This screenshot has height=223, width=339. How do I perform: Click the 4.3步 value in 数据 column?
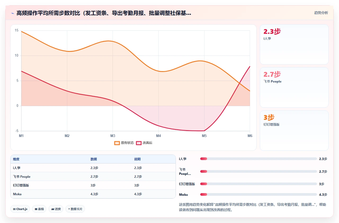pos(94,194)
